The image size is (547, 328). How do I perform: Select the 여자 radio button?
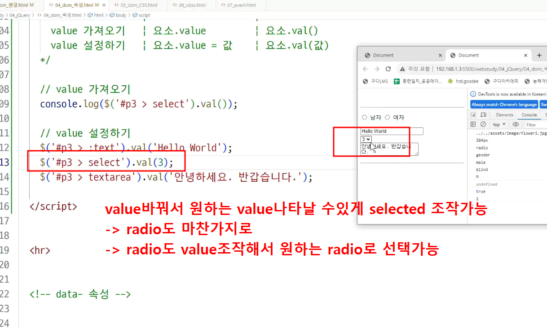pyautogui.click(x=388, y=118)
